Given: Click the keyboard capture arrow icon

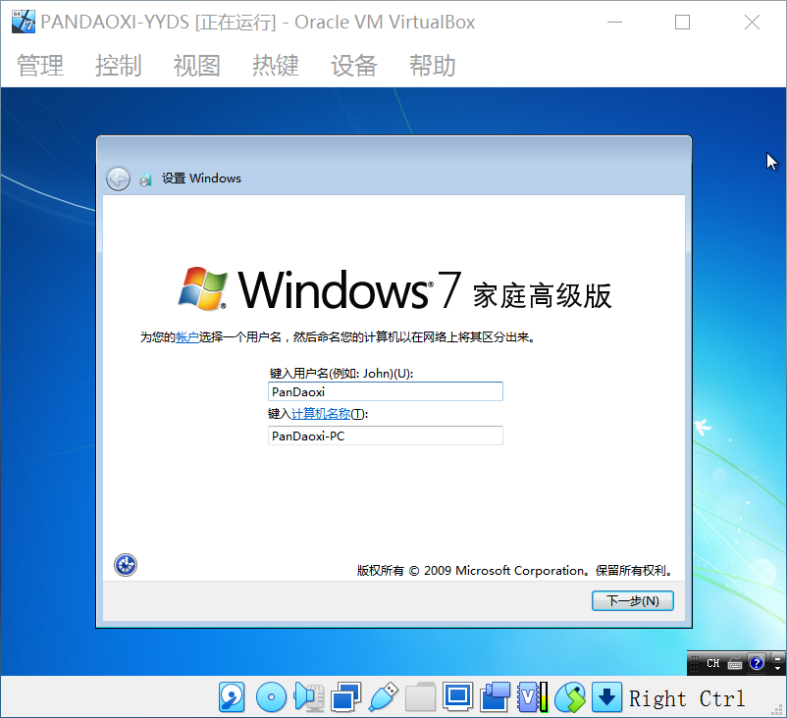Looking at the screenshot, I should point(606,697).
